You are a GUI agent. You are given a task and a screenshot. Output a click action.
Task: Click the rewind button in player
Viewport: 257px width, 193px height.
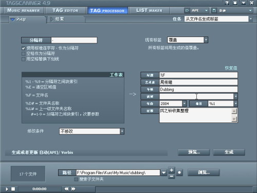[x=66, y=189]
